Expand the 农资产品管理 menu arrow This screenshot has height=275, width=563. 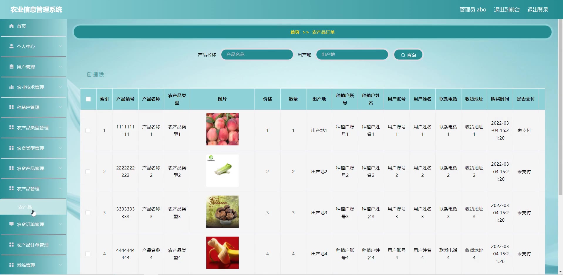(x=60, y=168)
